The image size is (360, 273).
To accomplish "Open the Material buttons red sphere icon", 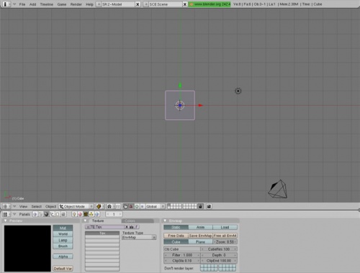I will tap(80, 214).
